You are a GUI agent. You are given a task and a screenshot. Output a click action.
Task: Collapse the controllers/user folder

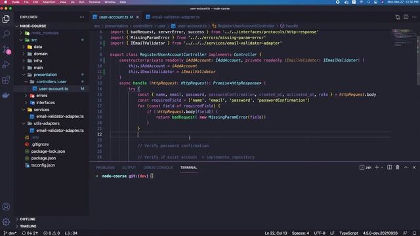(x=51, y=81)
